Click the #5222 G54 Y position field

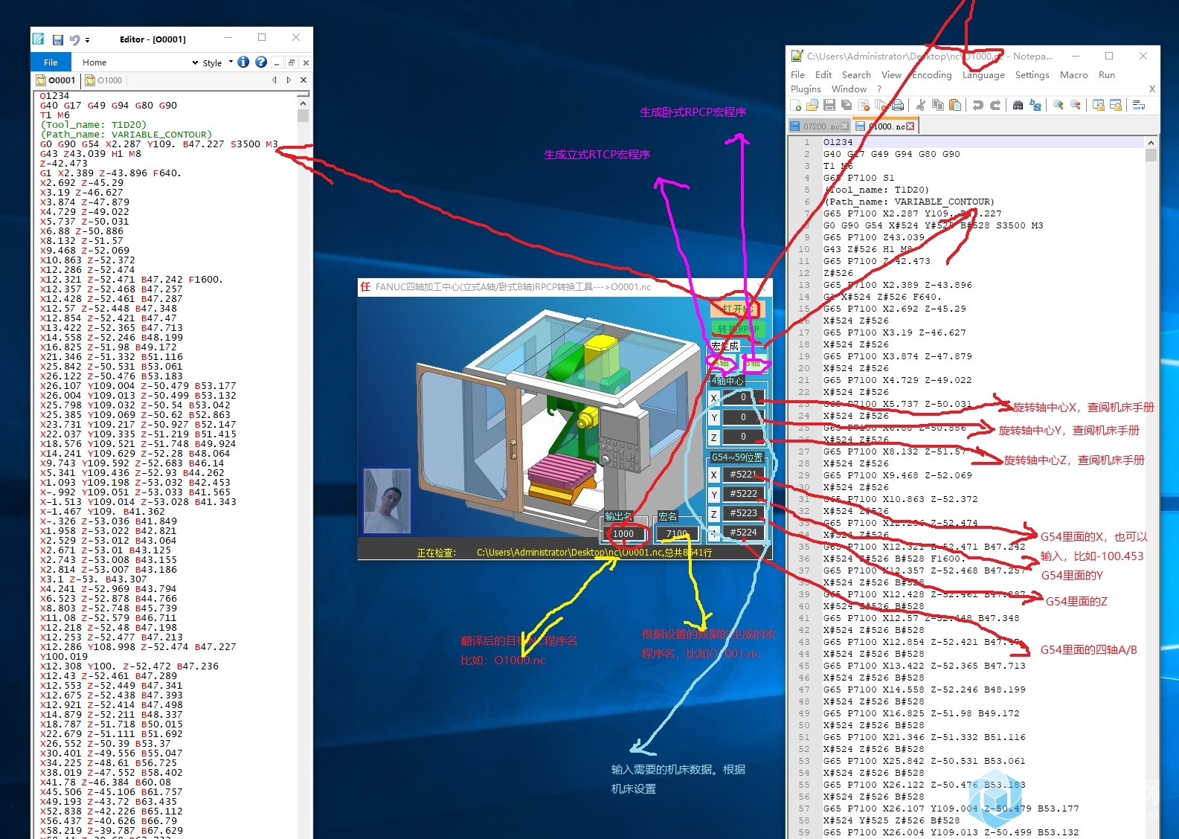(743, 493)
